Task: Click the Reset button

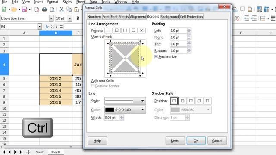Action: click(x=175, y=141)
